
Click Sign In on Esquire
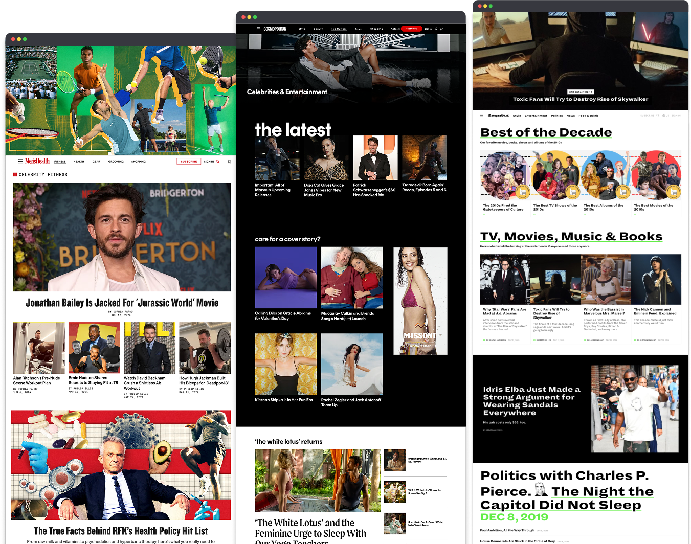(x=676, y=116)
